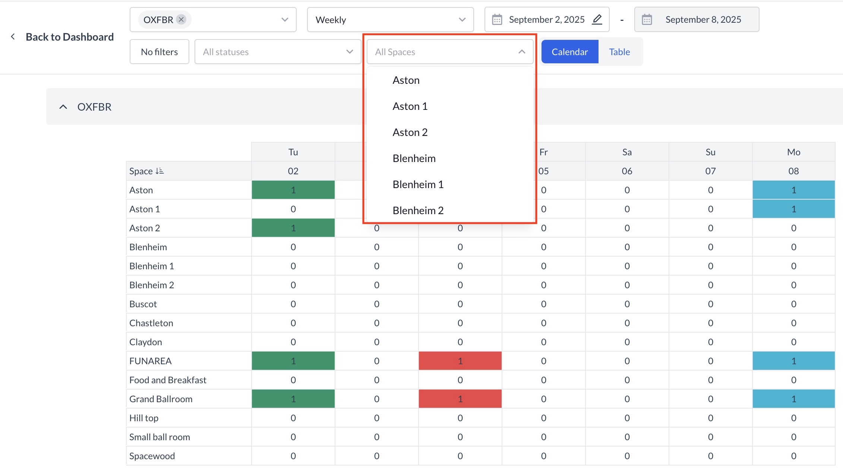This screenshot has height=470, width=843.
Task: Remove the OXFBR tag chip
Action: point(181,19)
